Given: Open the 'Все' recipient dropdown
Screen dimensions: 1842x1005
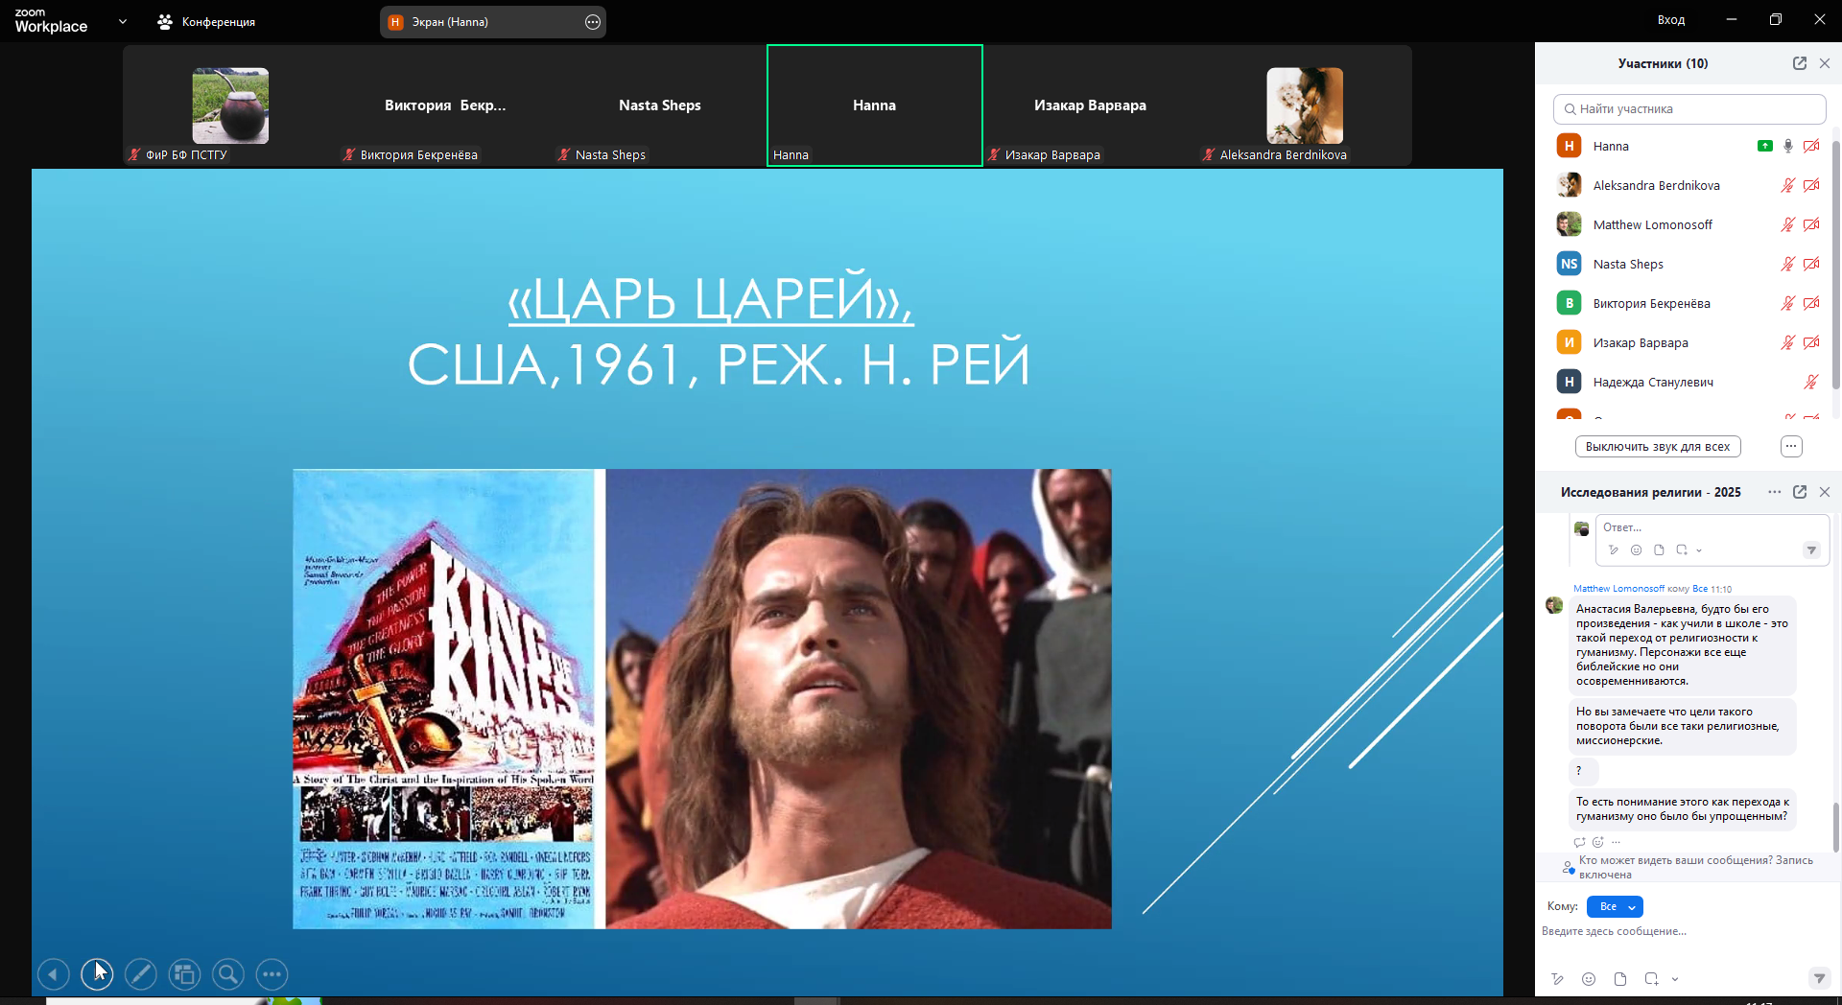Looking at the screenshot, I should pyautogui.click(x=1615, y=906).
